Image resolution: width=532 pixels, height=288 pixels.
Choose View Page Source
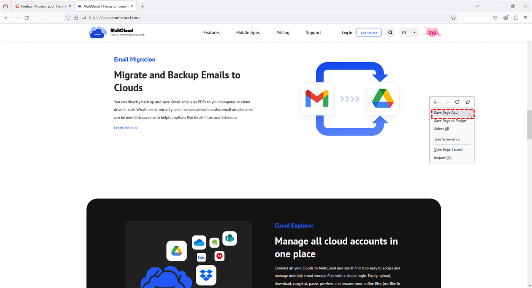click(x=452, y=150)
